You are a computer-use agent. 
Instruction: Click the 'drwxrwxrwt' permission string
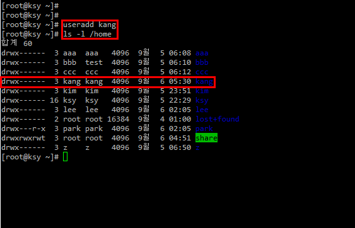tap(23, 138)
